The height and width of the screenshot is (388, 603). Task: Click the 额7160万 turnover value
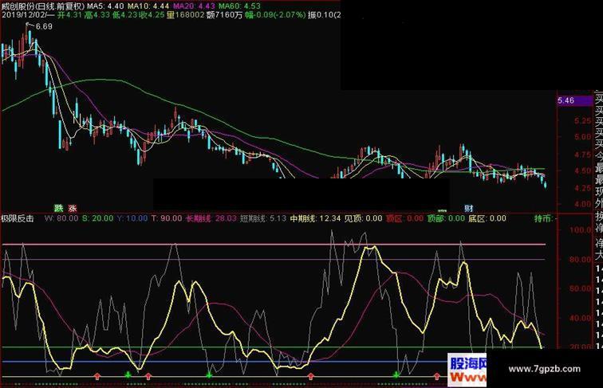(224, 15)
